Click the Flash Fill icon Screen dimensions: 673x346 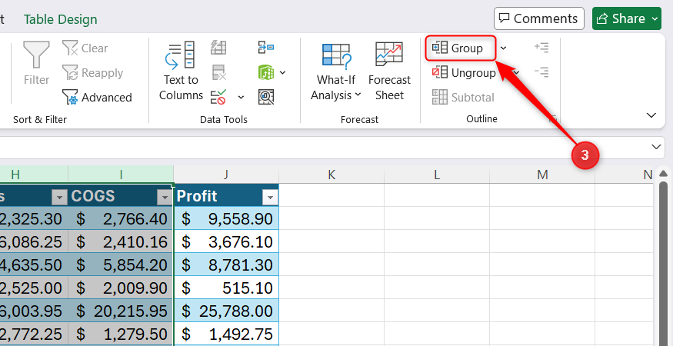pyautogui.click(x=218, y=48)
